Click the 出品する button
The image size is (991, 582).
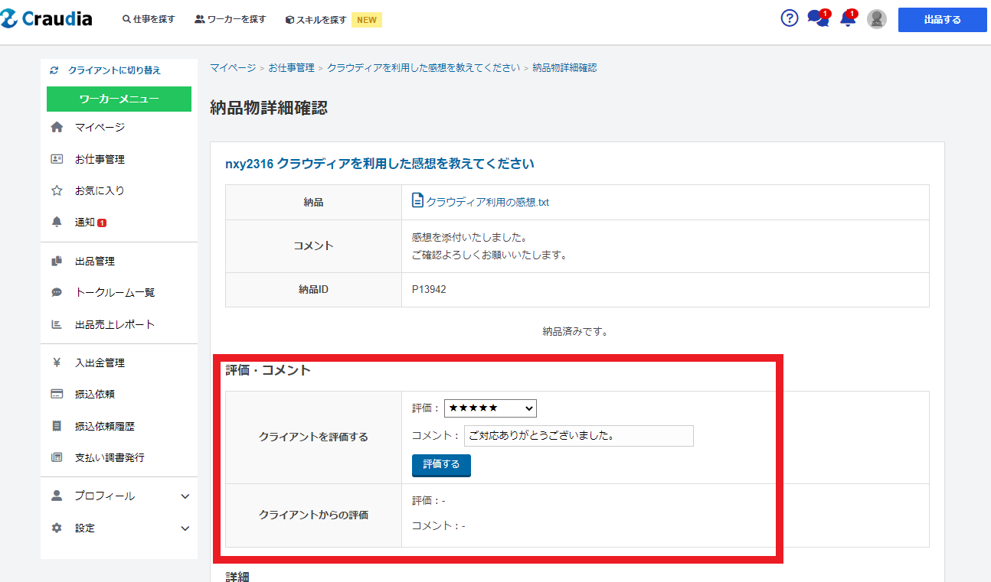(942, 20)
